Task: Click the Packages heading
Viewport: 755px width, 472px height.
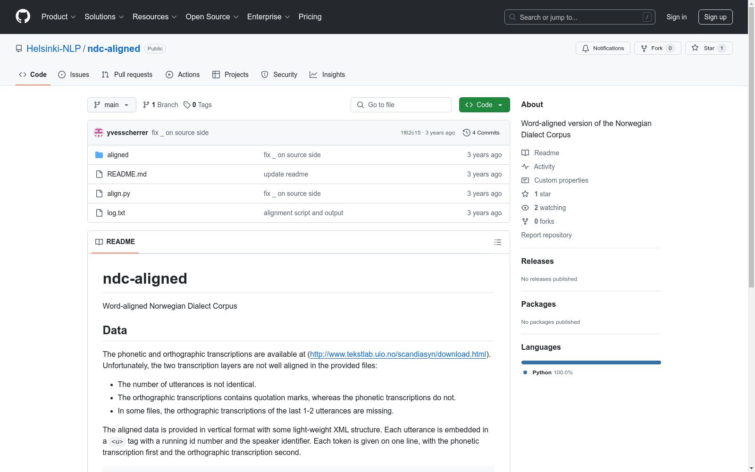Action: pyautogui.click(x=538, y=304)
